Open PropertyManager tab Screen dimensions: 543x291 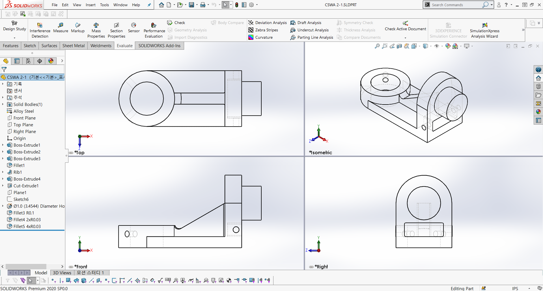click(x=17, y=61)
